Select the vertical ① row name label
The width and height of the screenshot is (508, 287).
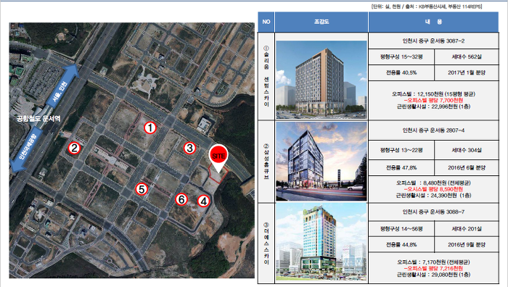266,76
